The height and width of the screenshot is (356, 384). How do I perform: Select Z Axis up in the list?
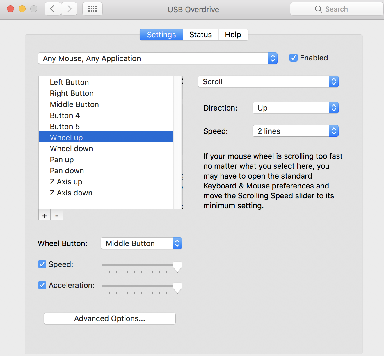(x=106, y=182)
